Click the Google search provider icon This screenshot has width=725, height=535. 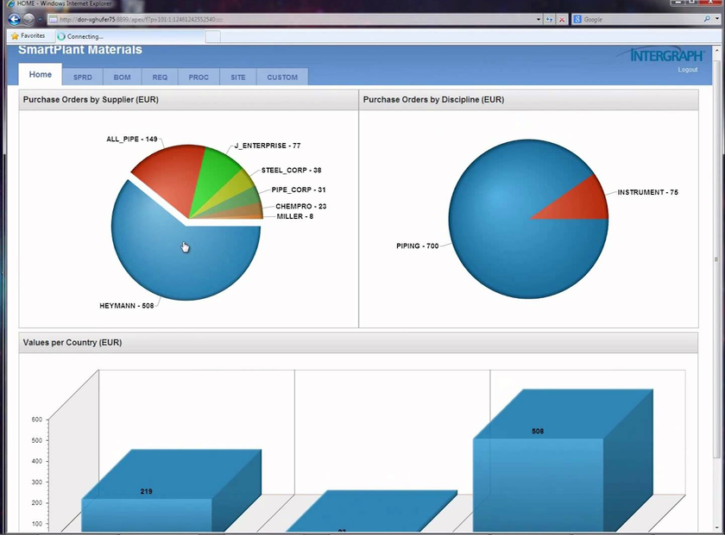(578, 19)
